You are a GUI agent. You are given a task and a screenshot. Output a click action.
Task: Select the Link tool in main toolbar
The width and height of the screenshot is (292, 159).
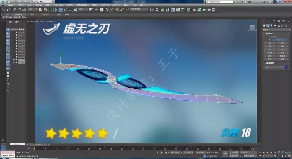14,10
